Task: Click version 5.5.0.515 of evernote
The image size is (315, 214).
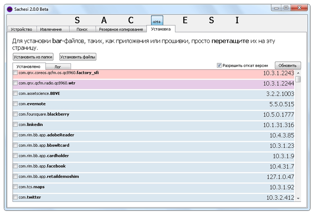Action: (282, 104)
